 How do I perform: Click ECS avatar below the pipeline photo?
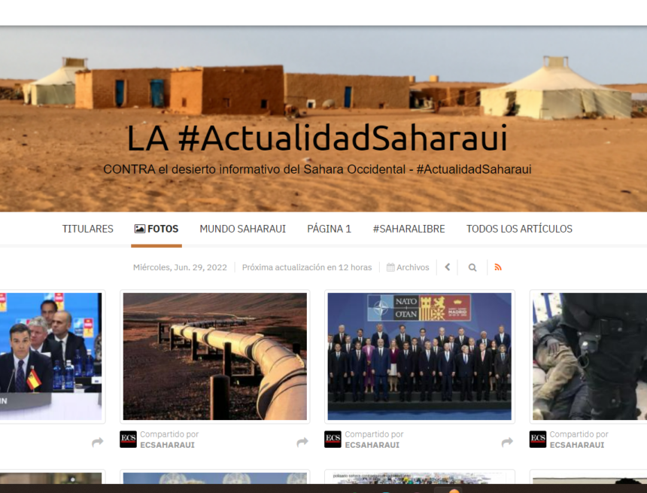tap(128, 440)
